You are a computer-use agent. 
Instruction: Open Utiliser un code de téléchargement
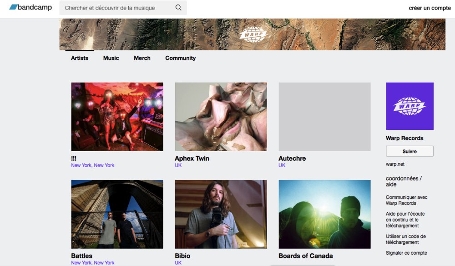[x=405, y=239]
